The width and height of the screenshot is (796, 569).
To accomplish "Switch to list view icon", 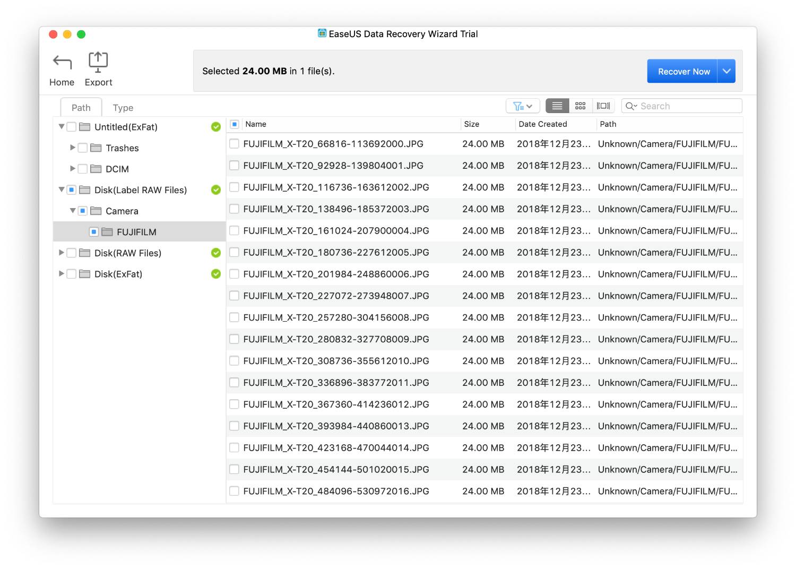I will [557, 106].
